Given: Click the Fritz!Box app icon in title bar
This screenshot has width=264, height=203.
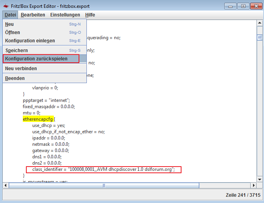Looking at the screenshot, I should (x=5, y=6).
